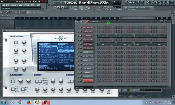
Task: Select the young law tag channel button
Action: tap(88, 81)
